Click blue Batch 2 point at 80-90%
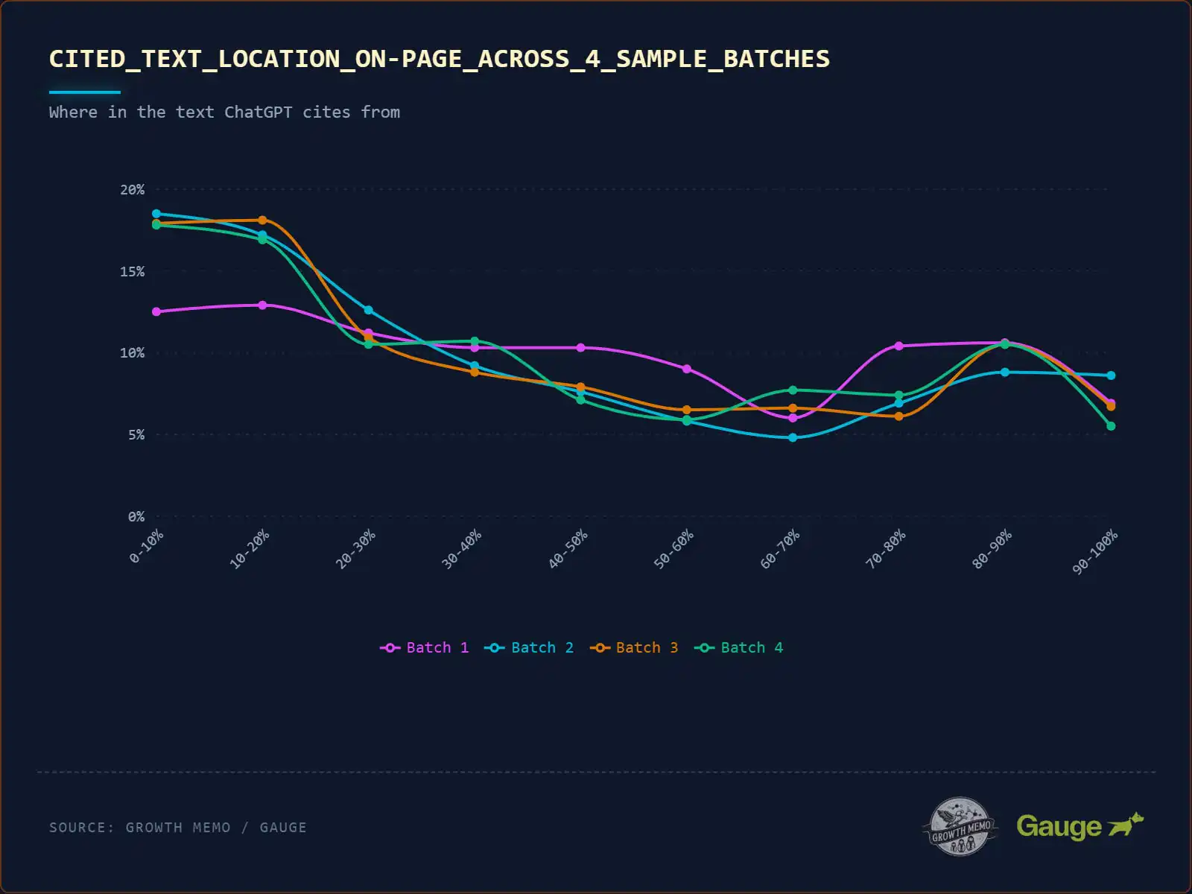The width and height of the screenshot is (1192, 894). pyautogui.click(x=1005, y=372)
